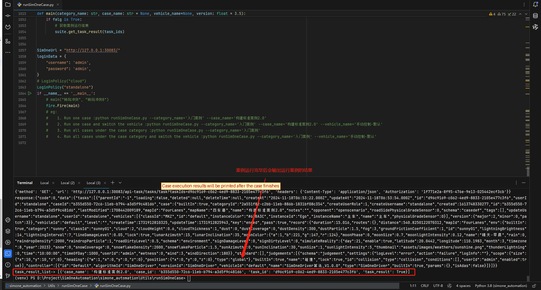Click the AI status icon in status bar

(451, 286)
